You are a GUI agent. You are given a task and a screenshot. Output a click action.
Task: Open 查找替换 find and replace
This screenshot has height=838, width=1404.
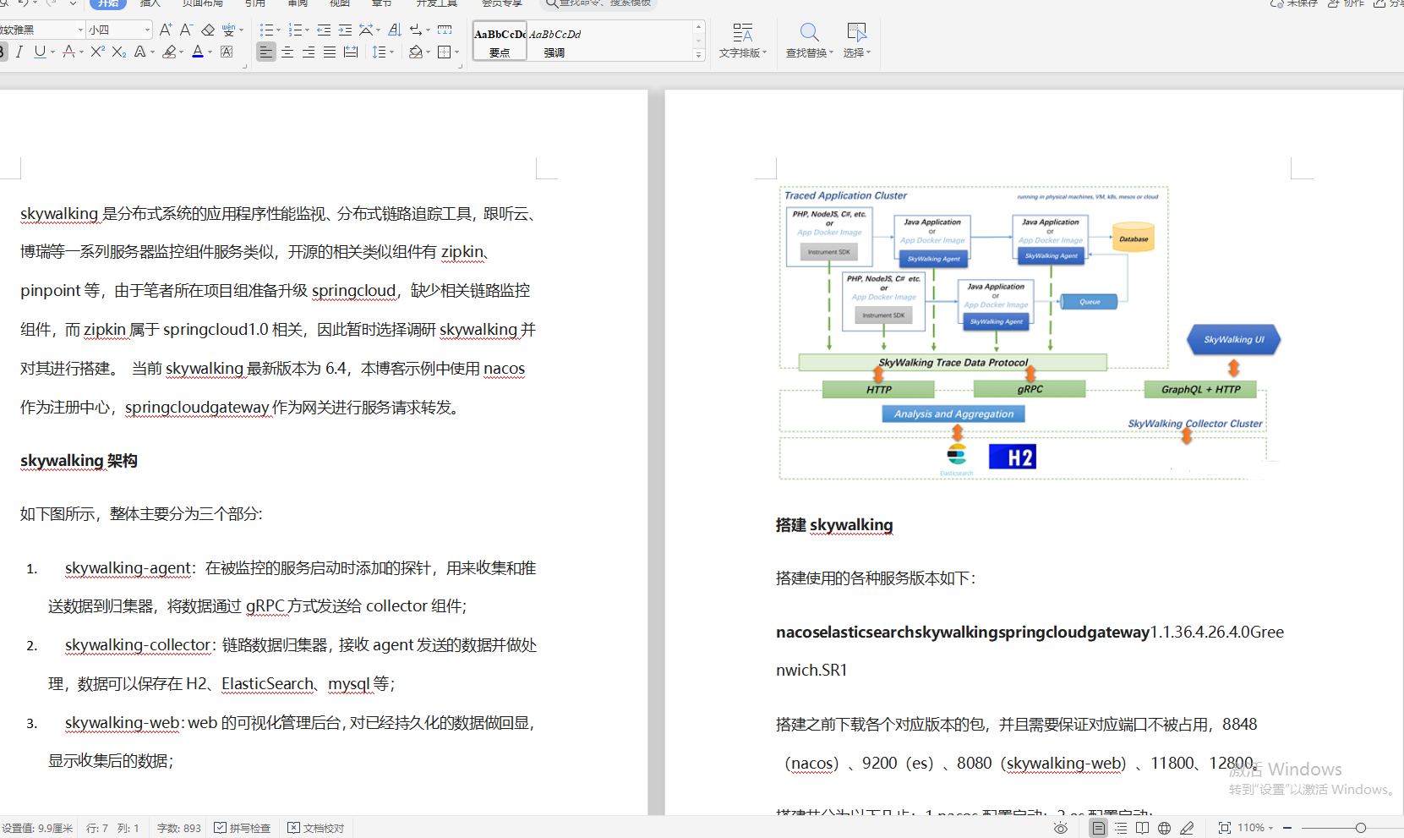coord(809,41)
